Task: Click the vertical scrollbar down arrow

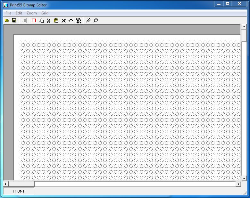Action: [x=244, y=178]
